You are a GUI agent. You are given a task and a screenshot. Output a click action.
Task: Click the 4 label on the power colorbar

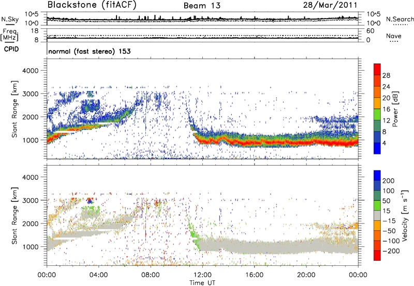click(x=384, y=143)
